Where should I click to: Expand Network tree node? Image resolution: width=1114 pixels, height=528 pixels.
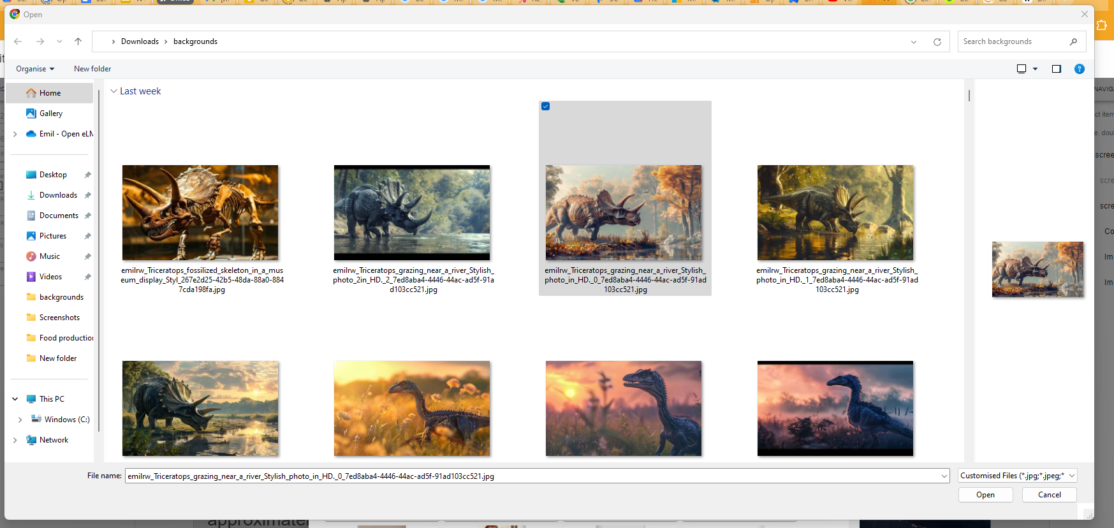click(x=15, y=440)
